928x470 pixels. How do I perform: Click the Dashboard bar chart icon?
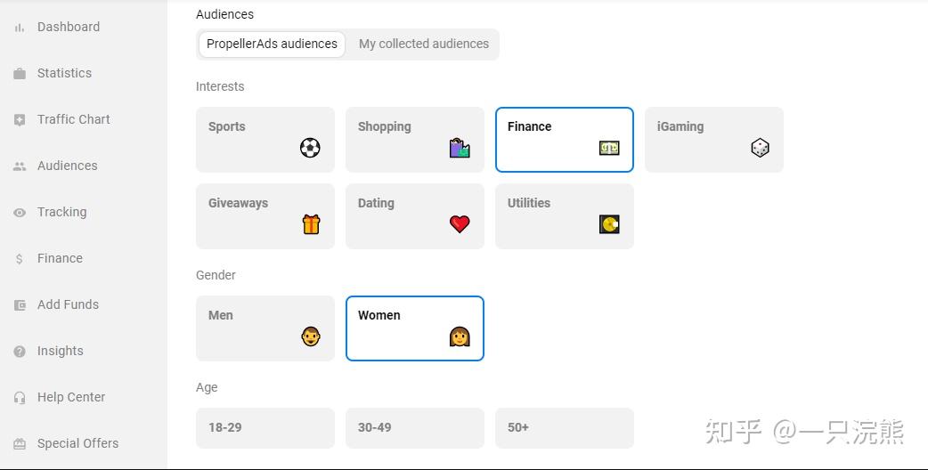pos(20,28)
